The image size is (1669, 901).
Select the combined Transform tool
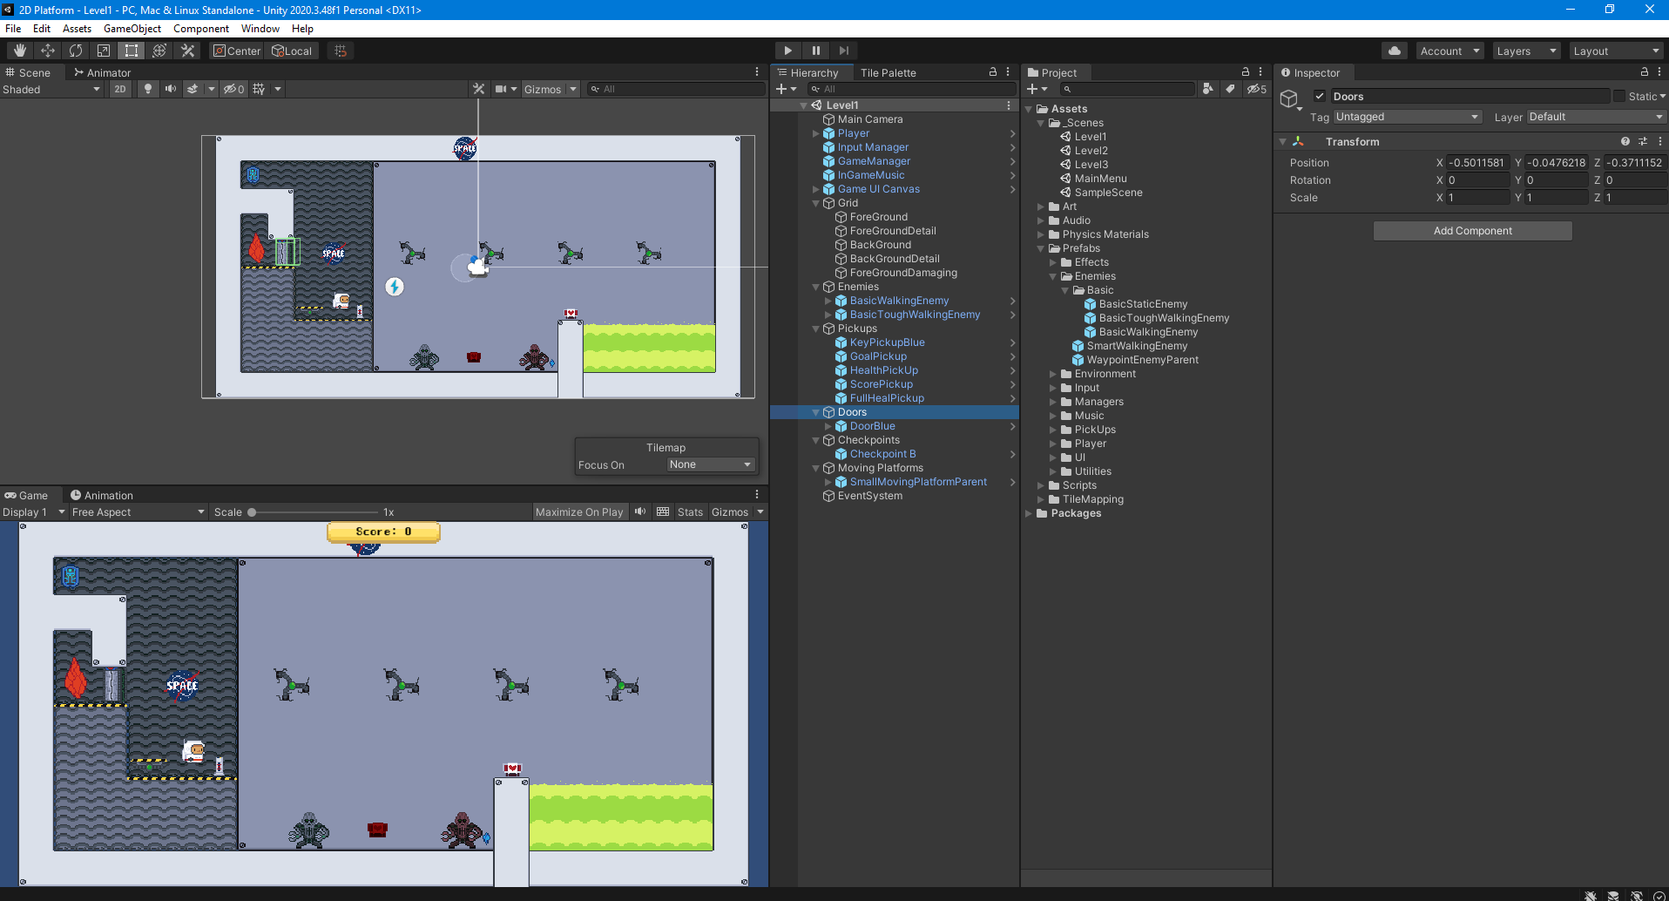coord(159,51)
